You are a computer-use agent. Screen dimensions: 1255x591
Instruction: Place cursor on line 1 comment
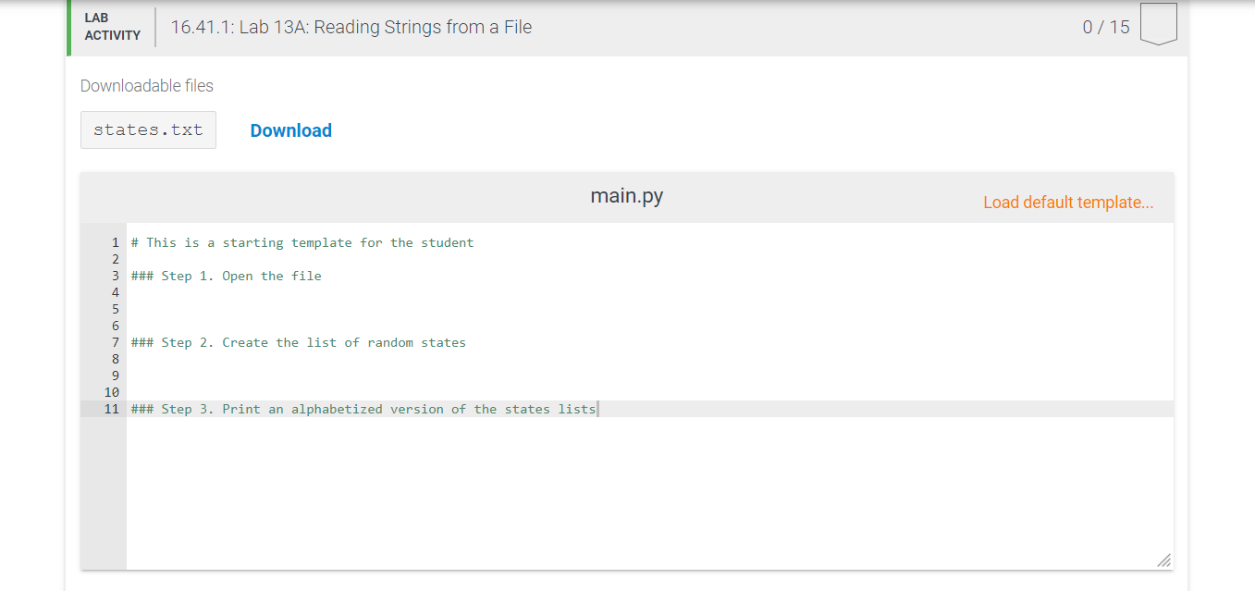[x=302, y=242]
